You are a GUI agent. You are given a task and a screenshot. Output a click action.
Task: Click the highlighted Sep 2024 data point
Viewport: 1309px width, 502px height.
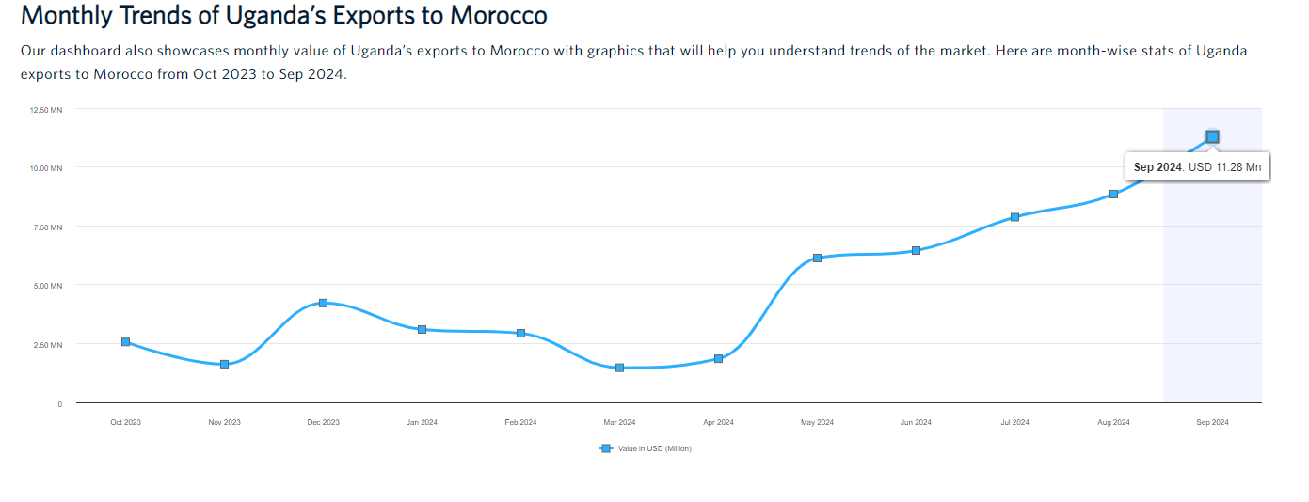1212,136
